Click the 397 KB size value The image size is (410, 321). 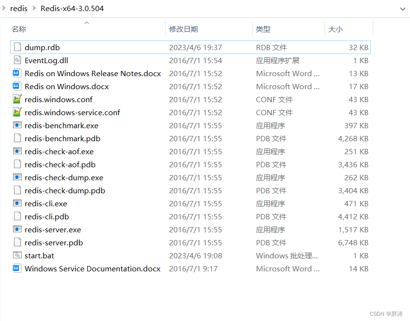356,125
